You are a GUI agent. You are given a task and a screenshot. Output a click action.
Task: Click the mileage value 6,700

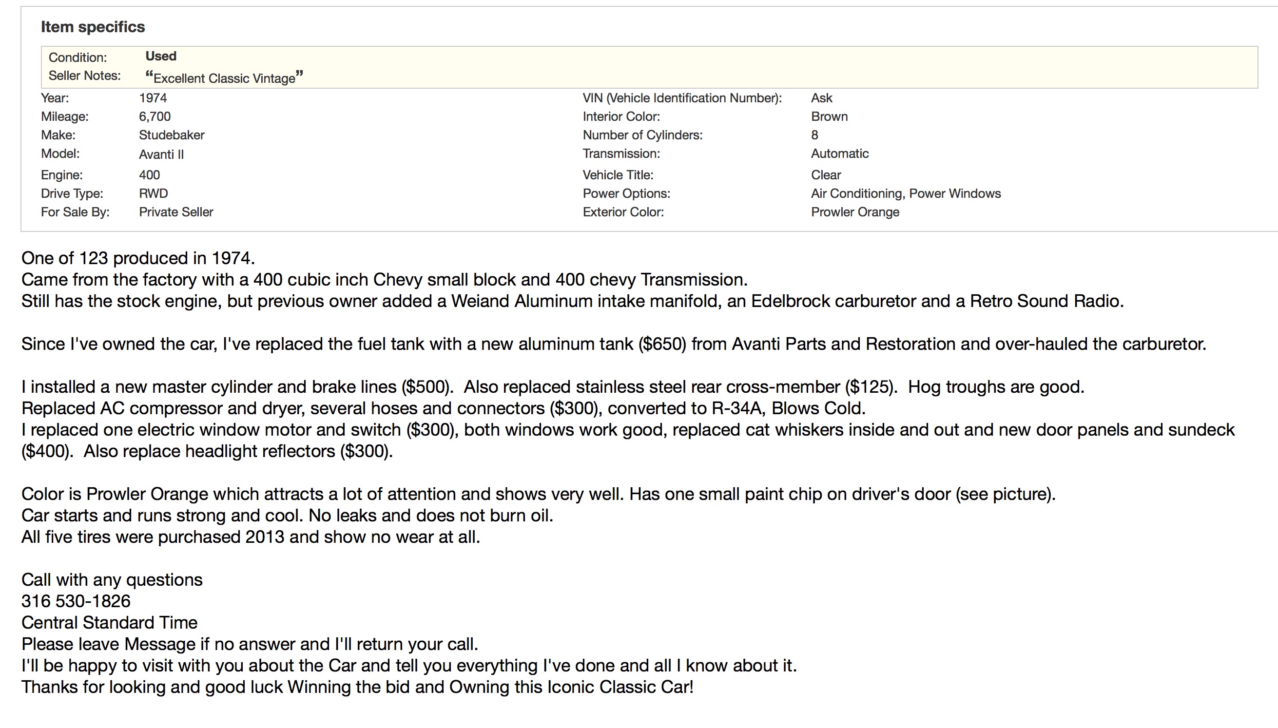point(155,116)
